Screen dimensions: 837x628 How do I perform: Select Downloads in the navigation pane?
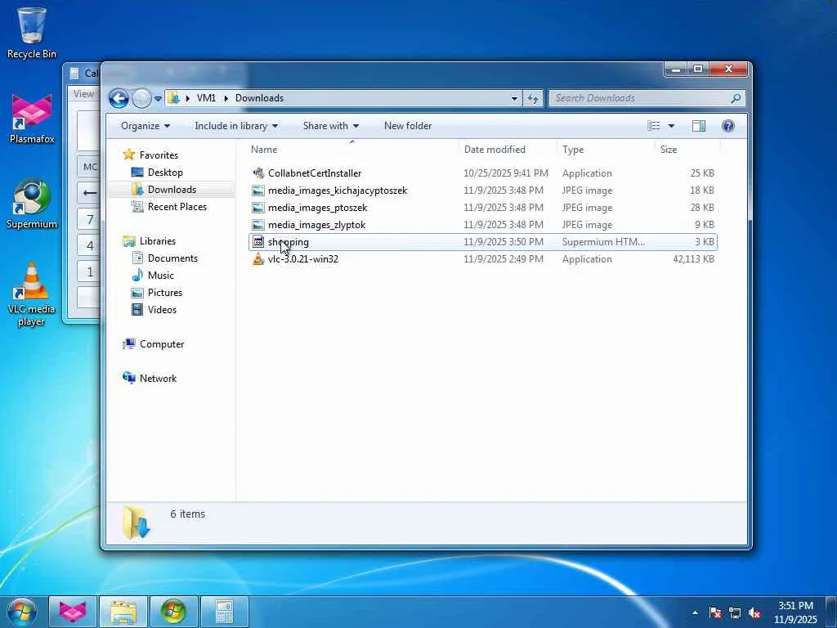tap(172, 190)
